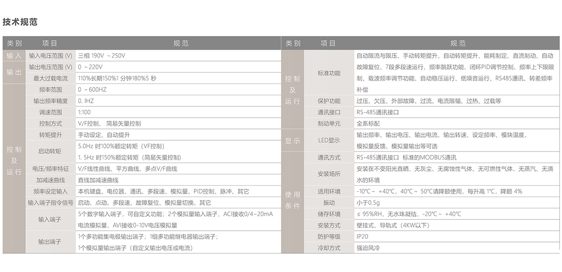Select the 1:100 speed range value
This screenshot has height=272, width=562.
pyautogui.click(x=85, y=112)
